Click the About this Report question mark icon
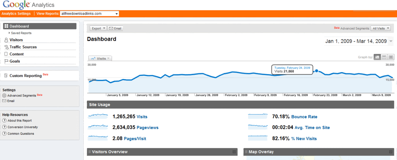The image size is (397, 160). tap(4, 120)
